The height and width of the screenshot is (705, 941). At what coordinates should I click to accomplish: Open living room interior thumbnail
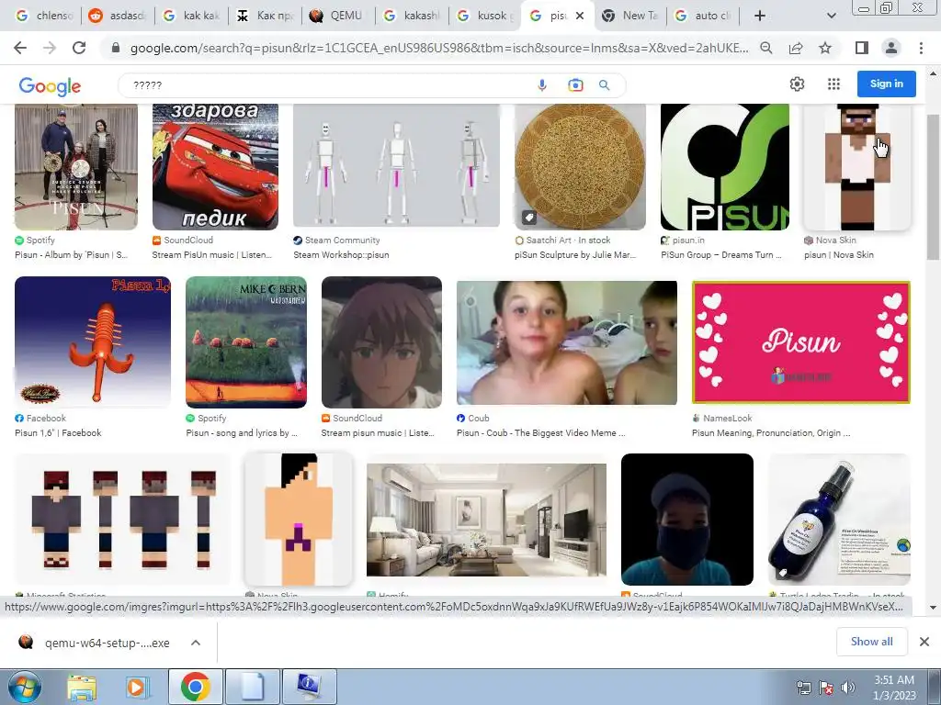click(487, 520)
